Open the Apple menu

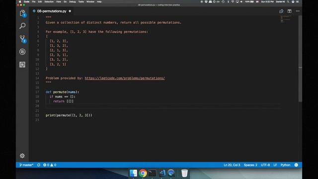[20, 1]
